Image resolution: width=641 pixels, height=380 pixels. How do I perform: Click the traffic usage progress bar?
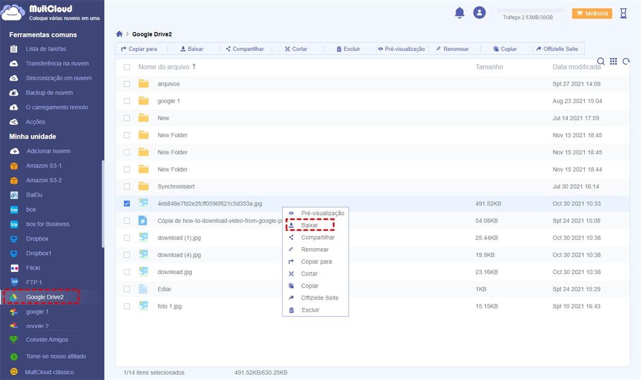(529, 10)
